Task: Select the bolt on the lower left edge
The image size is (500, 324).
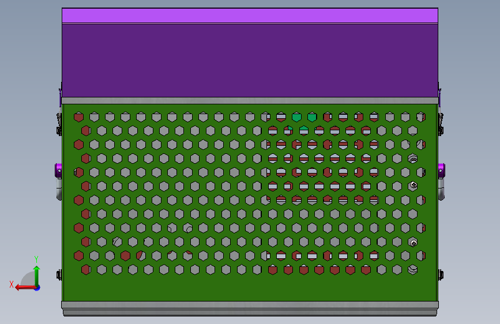Action: 59,274
